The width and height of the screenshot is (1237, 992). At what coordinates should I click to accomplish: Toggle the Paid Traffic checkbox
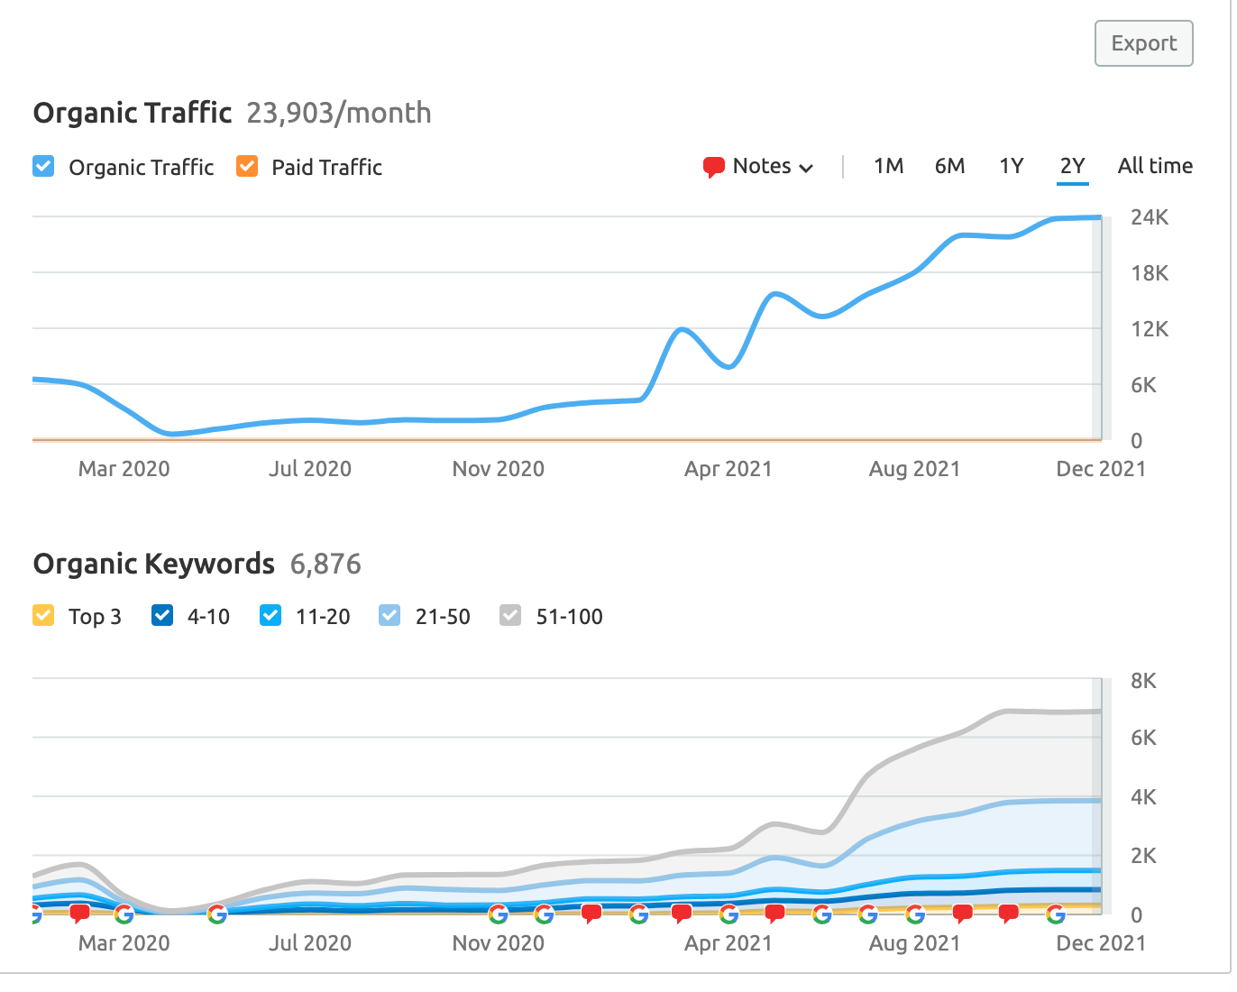tap(247, 167)
